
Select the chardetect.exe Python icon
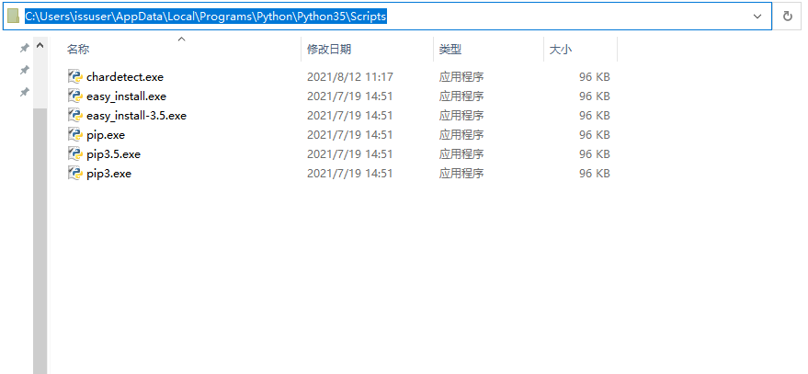coord(75,77)
